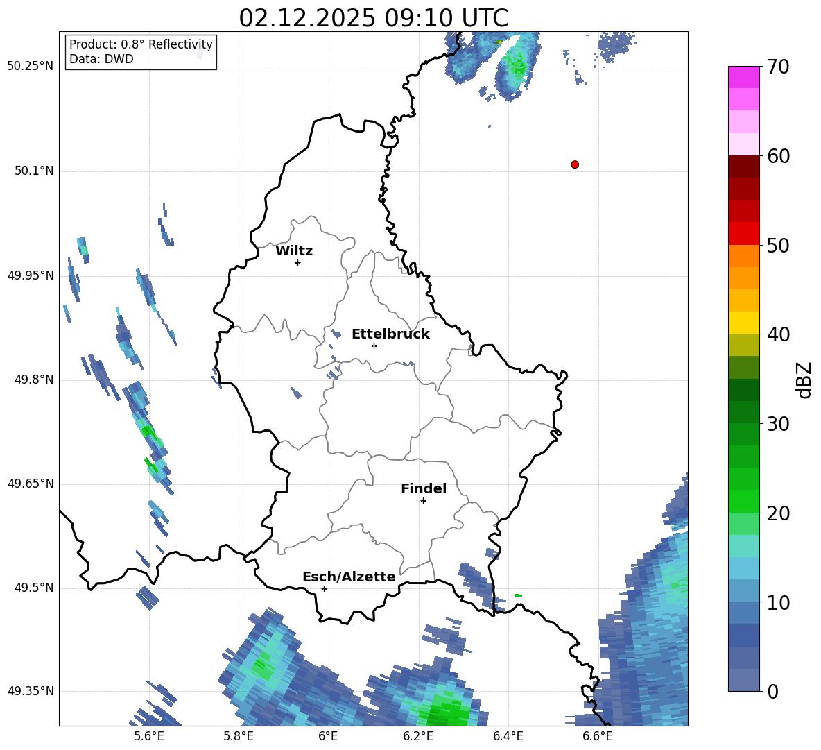Click the 6.4°E longitude label

click(x=508, y=736)
